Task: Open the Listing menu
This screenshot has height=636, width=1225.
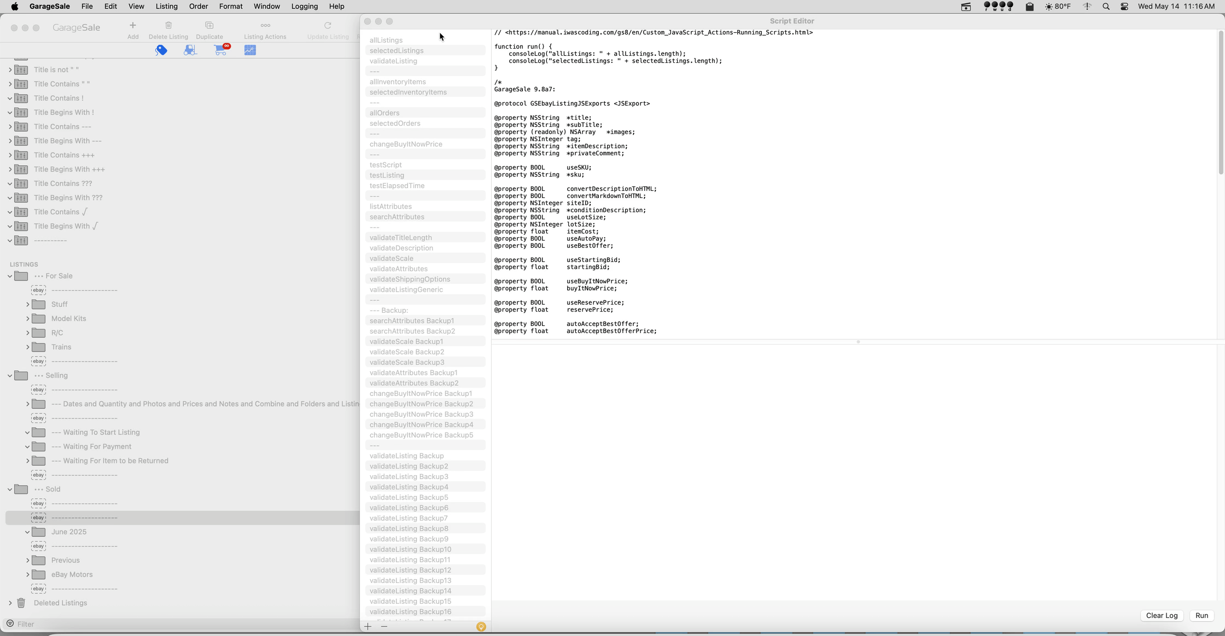Action: pyautogui.click(x=166, y=7)
